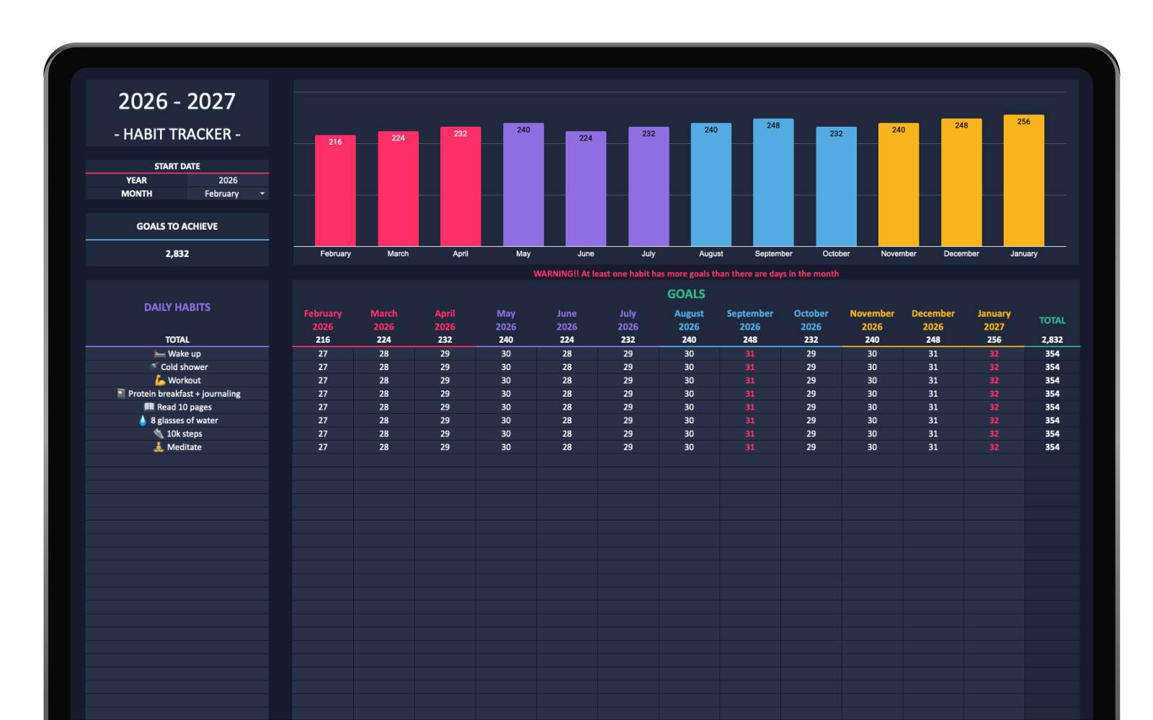The width and height of the screenshot is (1153, 720).
Task: Click the October 2026 column header
Action: (811, 320)
